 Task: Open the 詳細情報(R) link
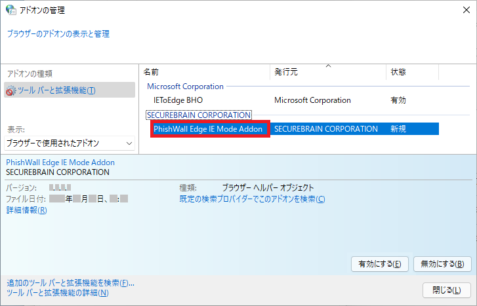click(x=26, y=210)
